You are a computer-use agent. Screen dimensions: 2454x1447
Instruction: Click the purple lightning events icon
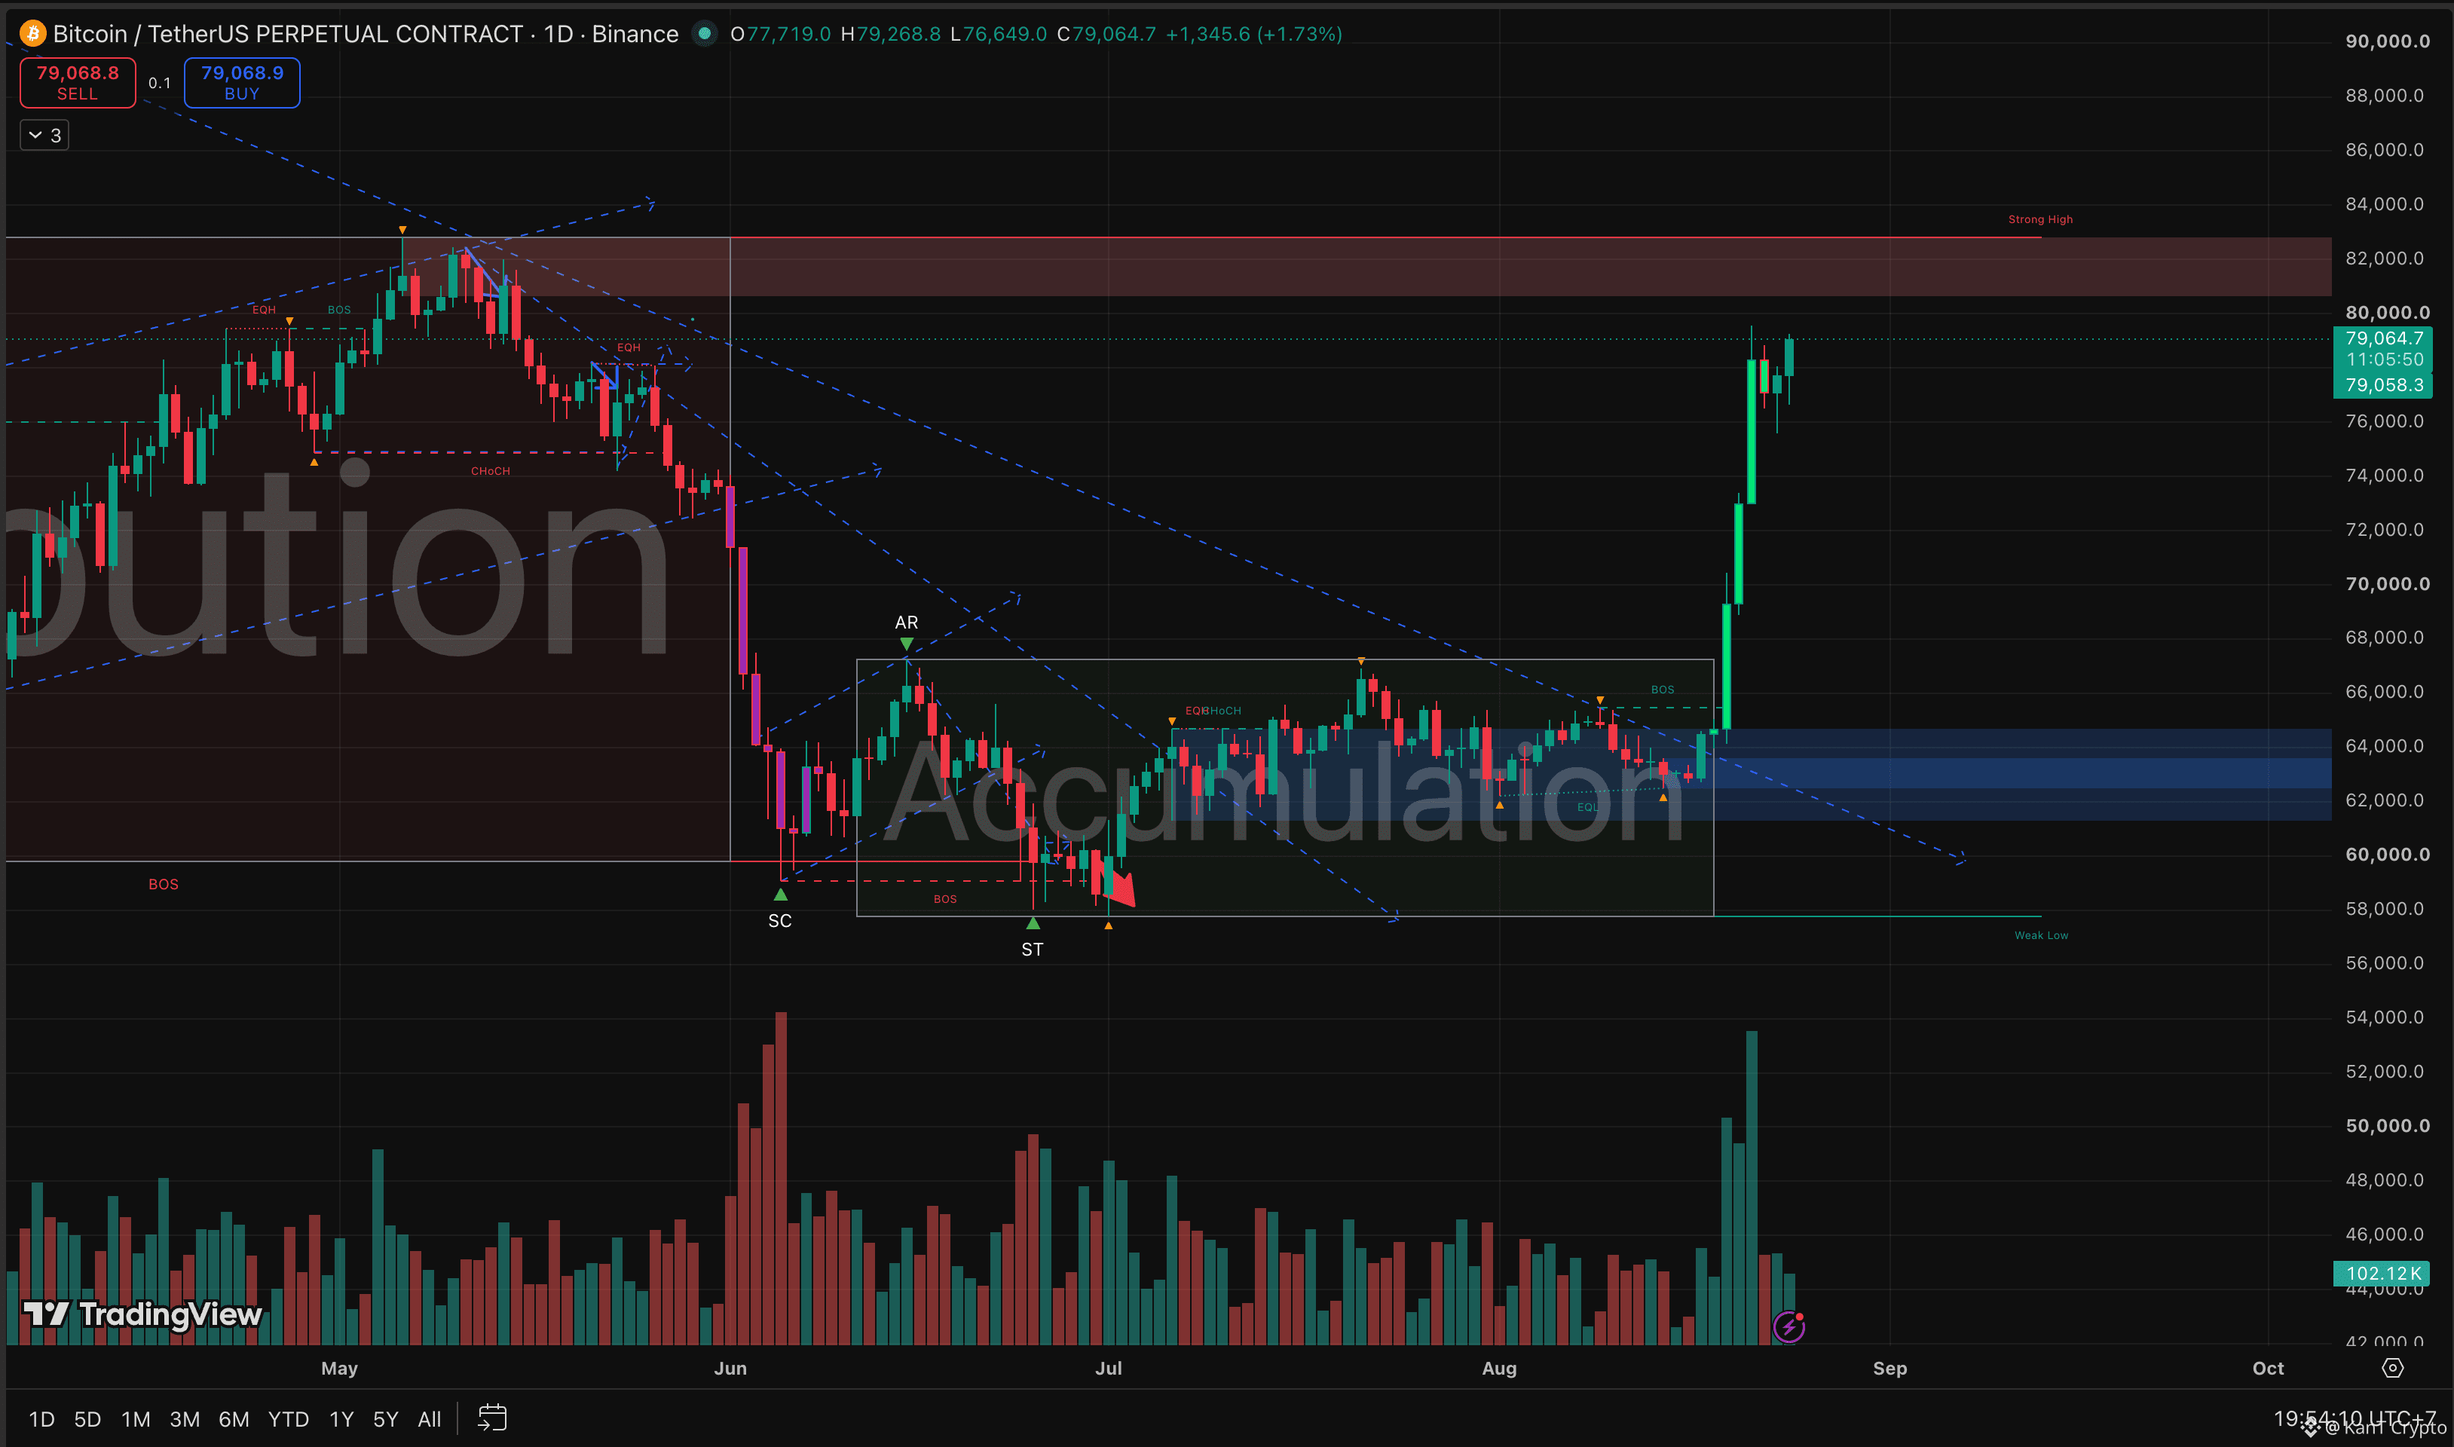click(x=1788, y=1327)
